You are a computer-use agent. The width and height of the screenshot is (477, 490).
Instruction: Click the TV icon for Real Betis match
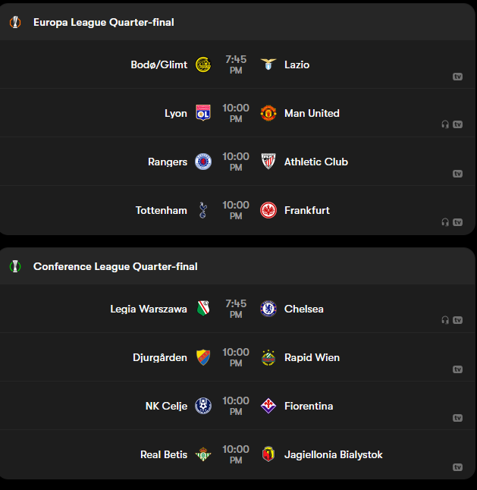pyautogui.click(x=457, y=467)
